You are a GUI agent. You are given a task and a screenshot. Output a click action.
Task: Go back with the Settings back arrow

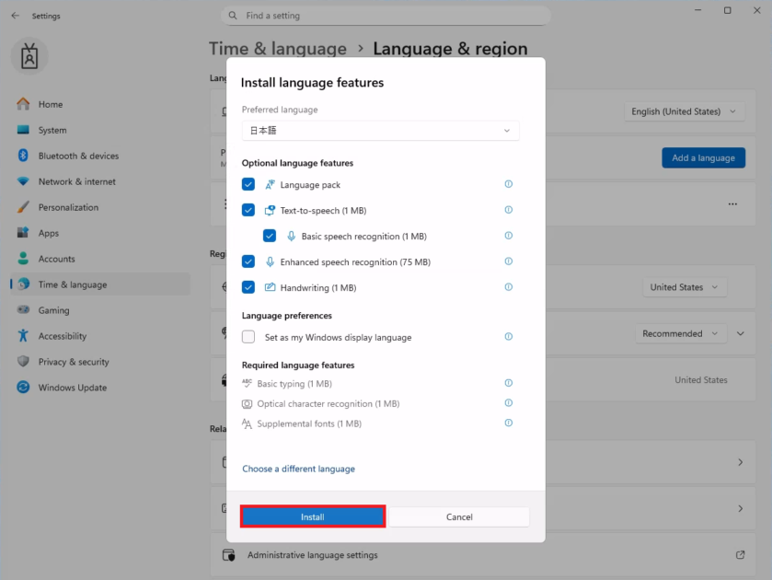pos(16,16)
